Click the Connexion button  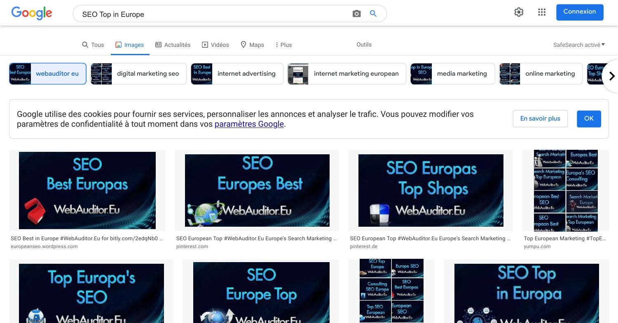click(x=579, y=12)
